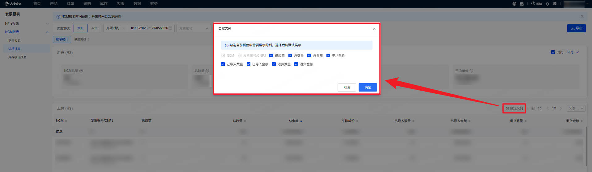Select the 本月 range button
This screenshot has height=172, width=592.
point(80,28)
